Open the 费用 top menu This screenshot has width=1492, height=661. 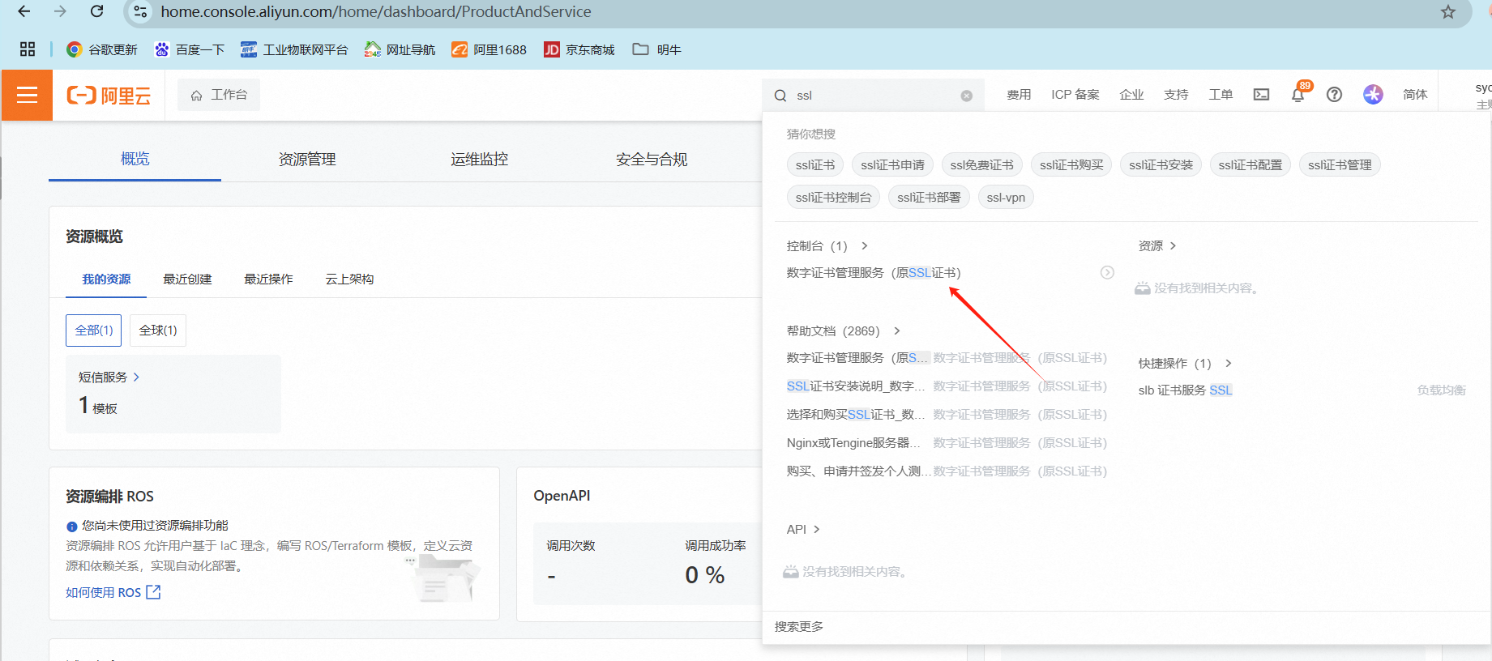(x=1019, y=95)
